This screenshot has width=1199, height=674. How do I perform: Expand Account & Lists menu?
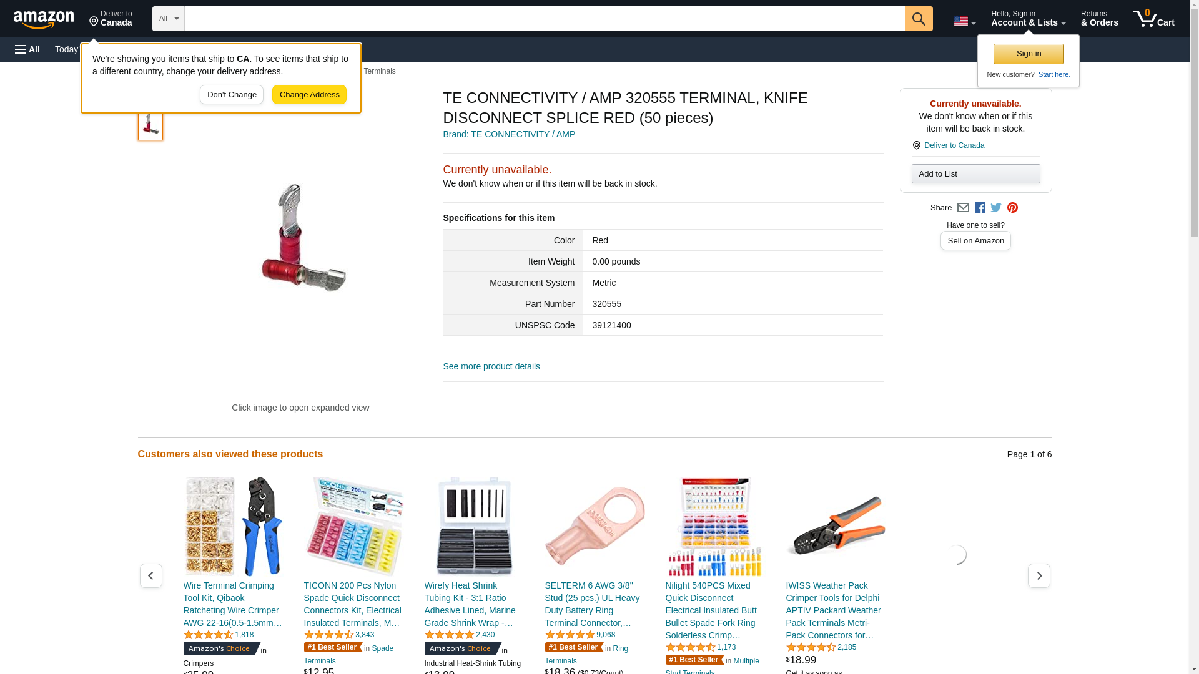(1028, 19)
